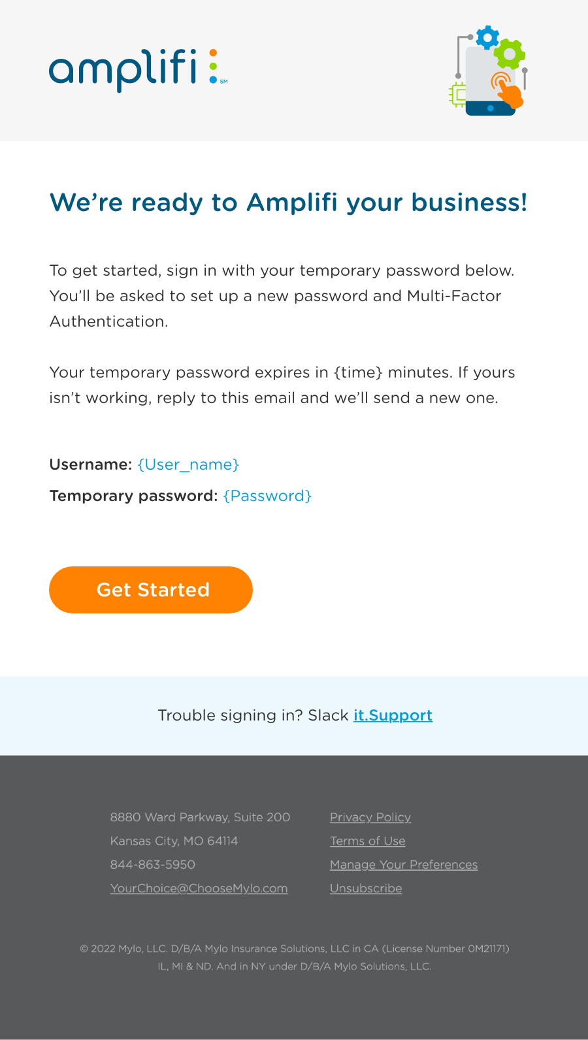Open the Terms of Use link
This screenshot has width=588, height=1040.
368,841
